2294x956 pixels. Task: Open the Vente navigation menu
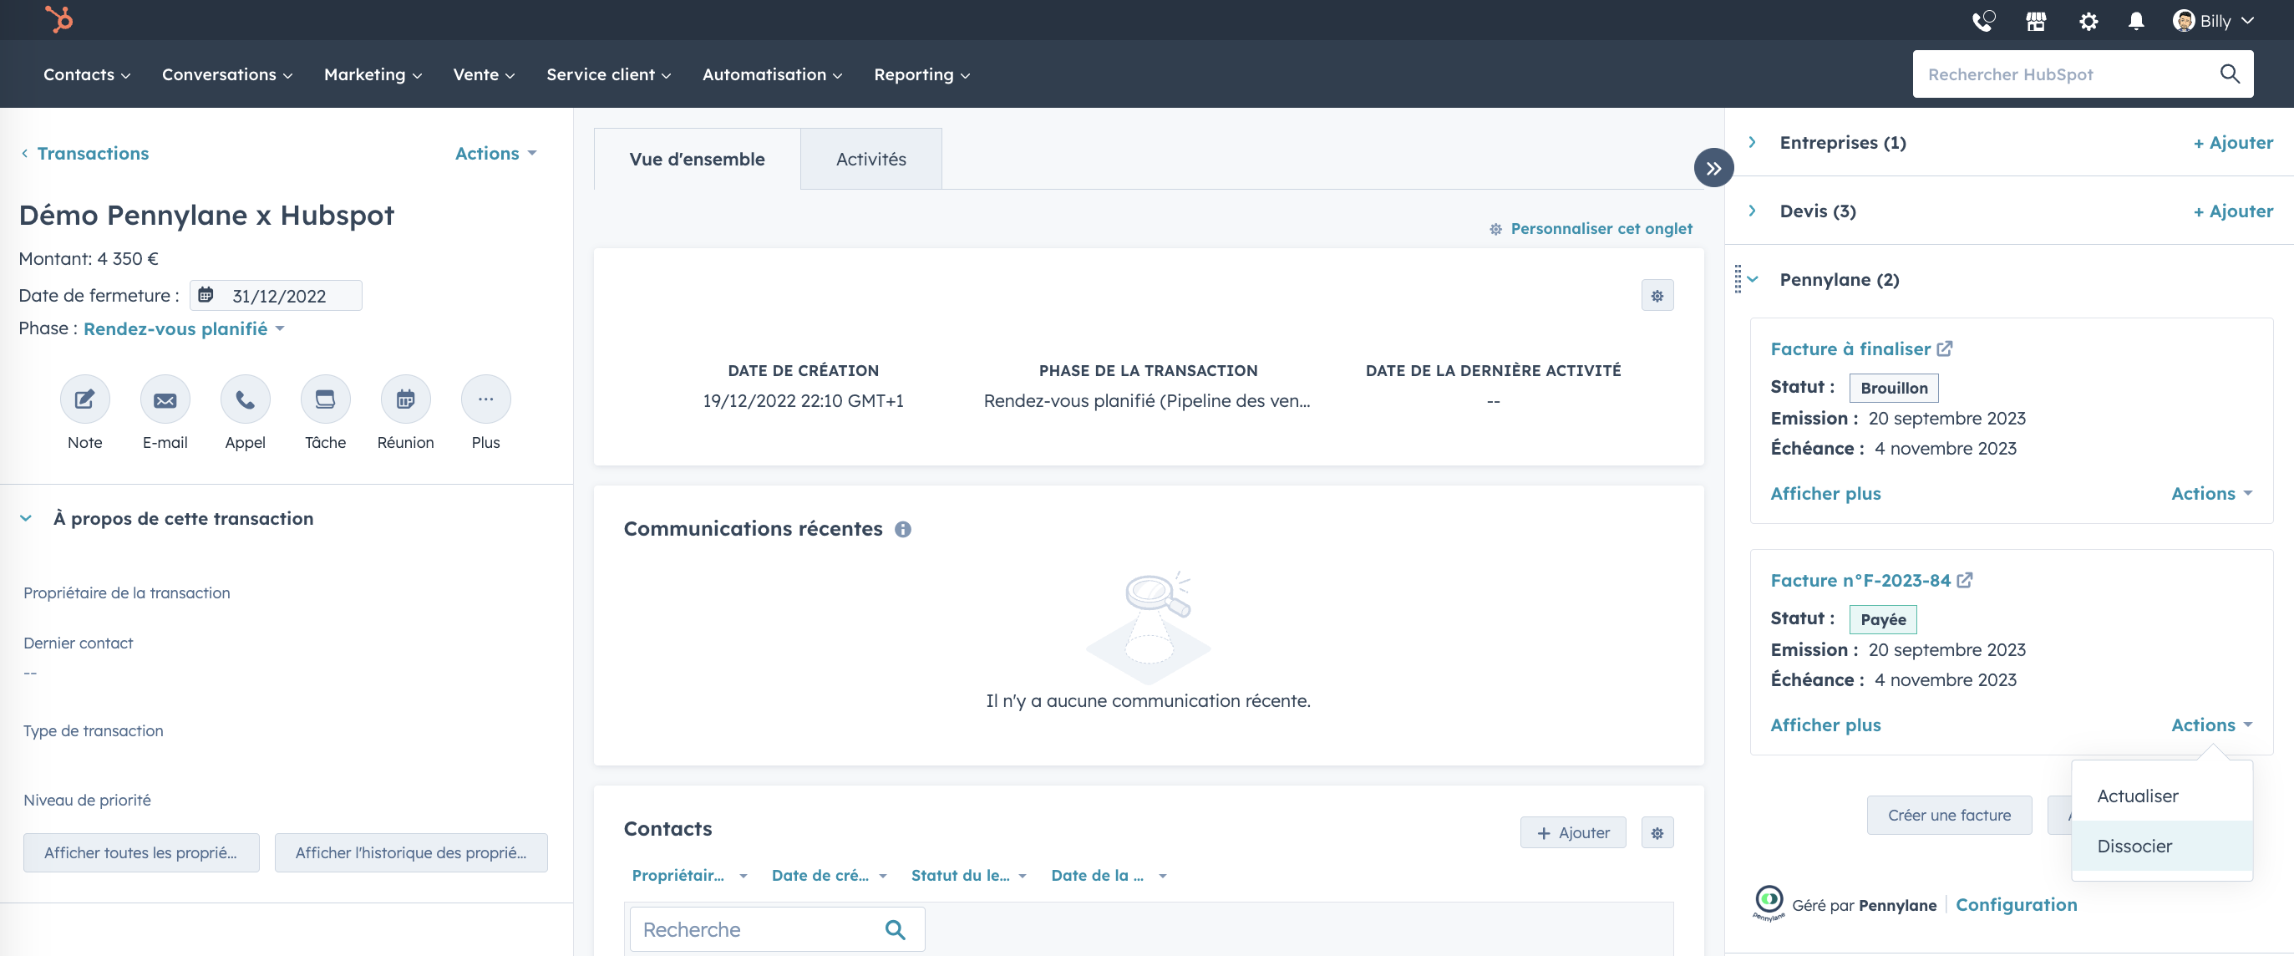pos(484,74)
